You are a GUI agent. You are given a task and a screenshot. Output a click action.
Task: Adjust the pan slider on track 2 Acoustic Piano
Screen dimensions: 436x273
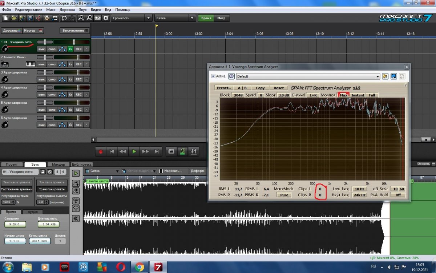point(45,57)
